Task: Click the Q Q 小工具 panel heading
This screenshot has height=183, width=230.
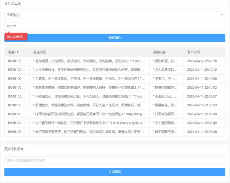Action: point(13,3)
